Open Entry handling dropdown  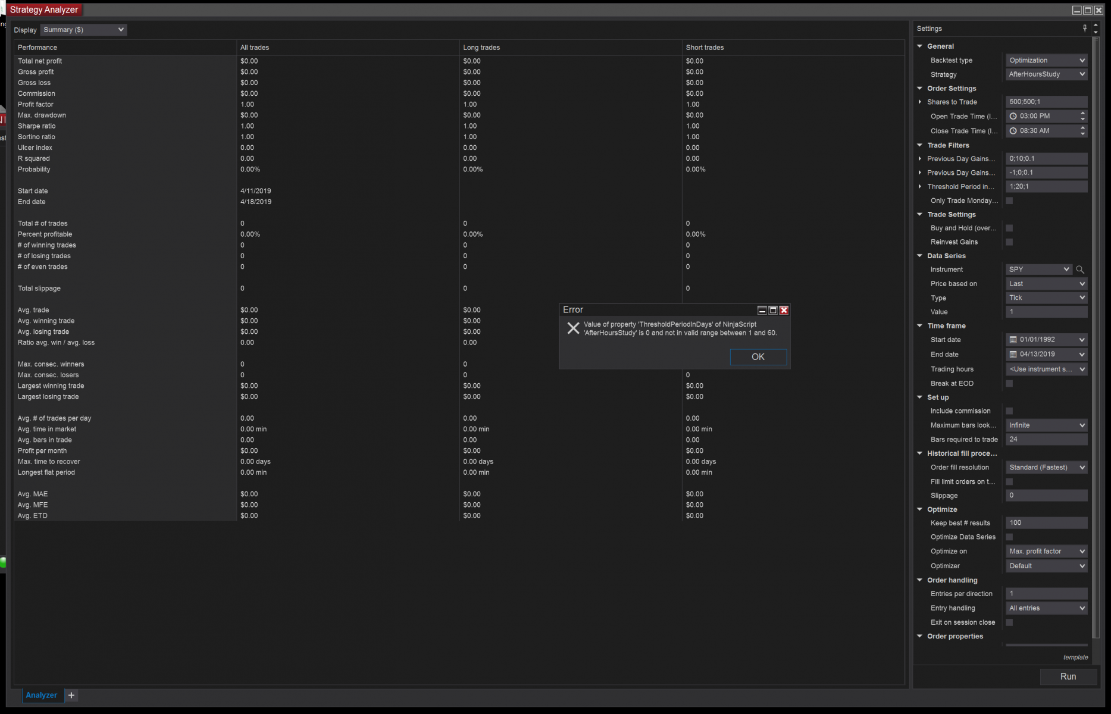click(1046, 608)
